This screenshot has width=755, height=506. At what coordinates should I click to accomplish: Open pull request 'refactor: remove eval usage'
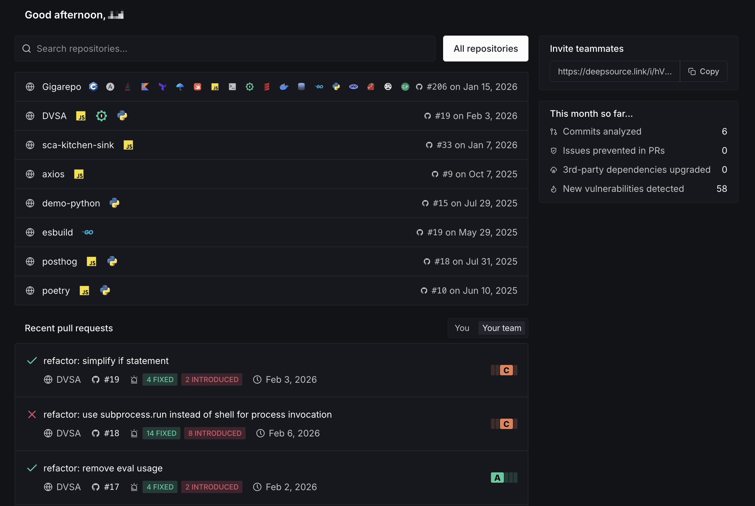click(x=103, y=468)
